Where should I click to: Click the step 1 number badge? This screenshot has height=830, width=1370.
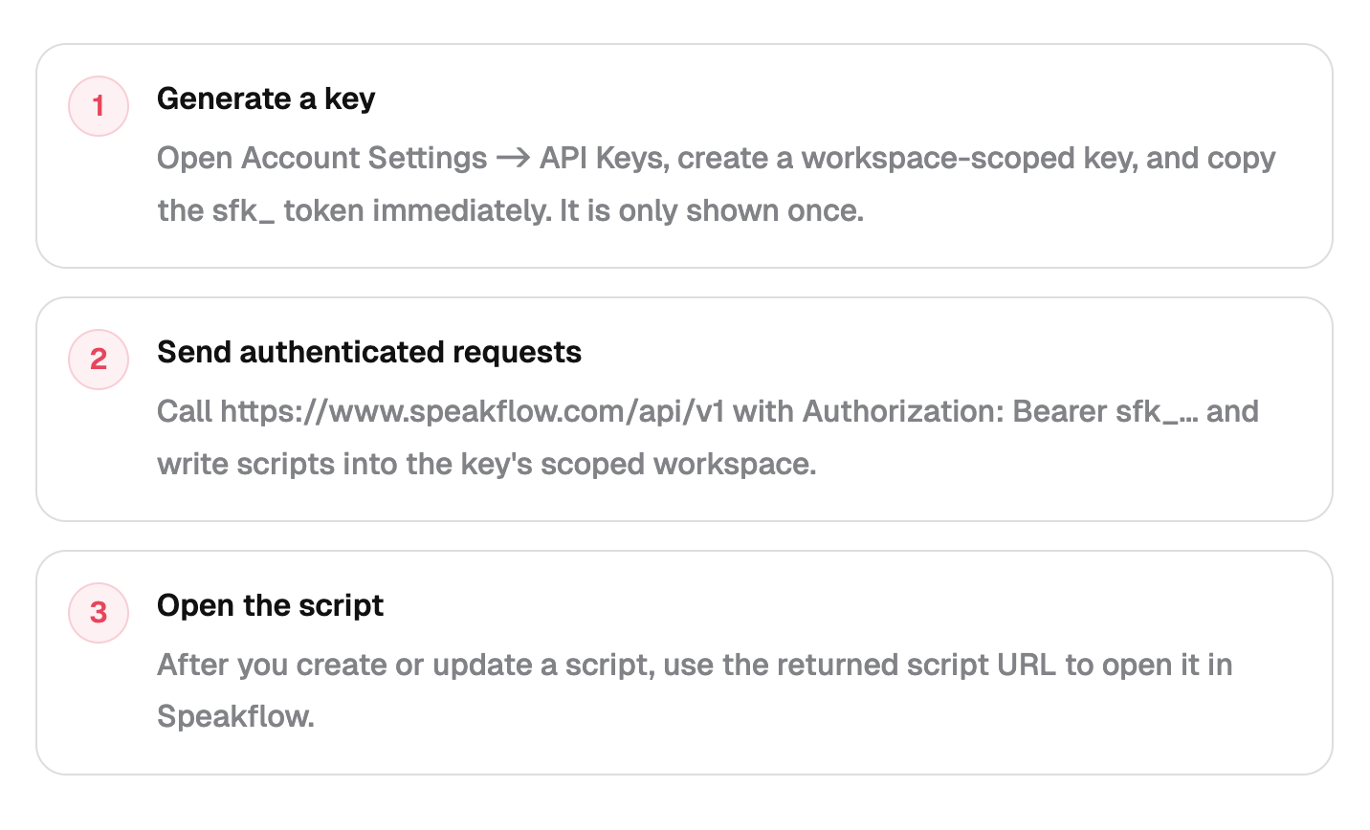pos(99,106)
